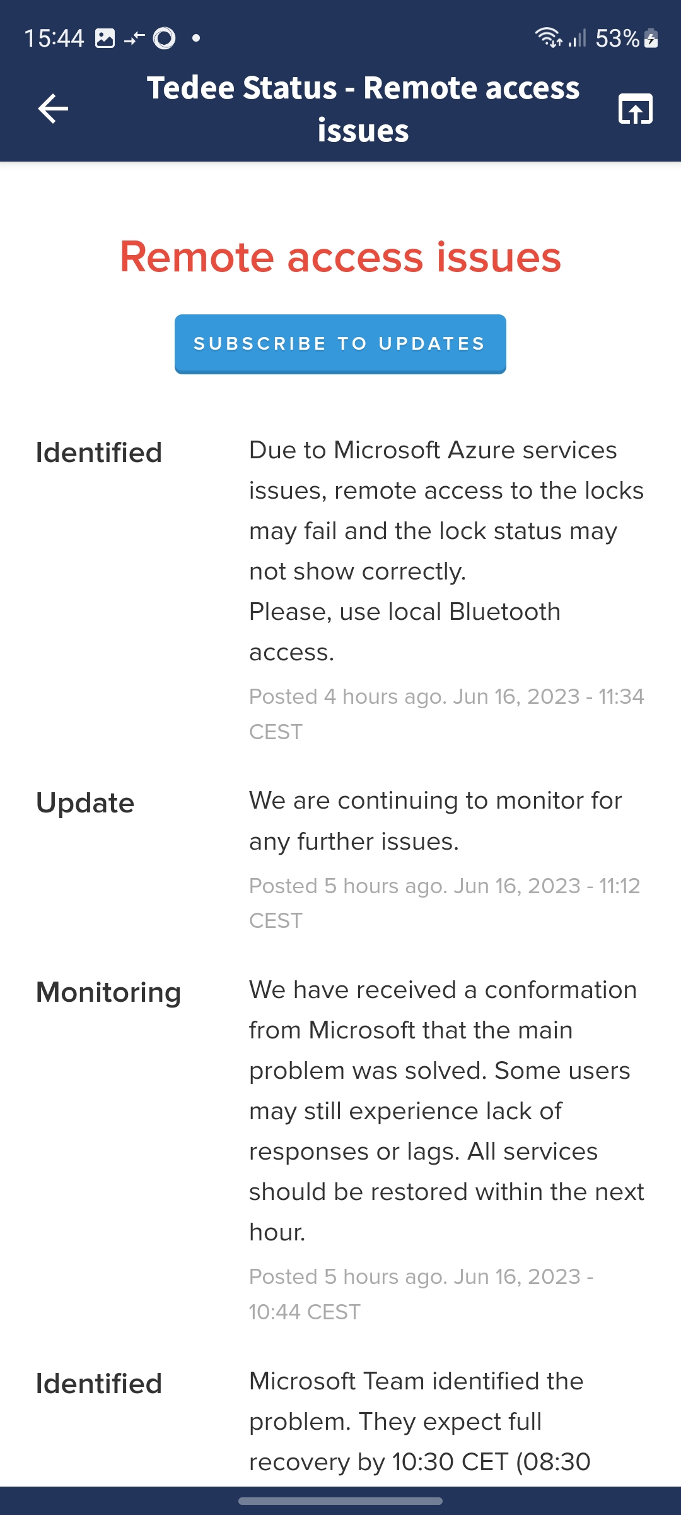The width and height of the screenshot is (681, 1515).
Task: Tap the arrows sync icon in status bar
Action: click(134, 39)
